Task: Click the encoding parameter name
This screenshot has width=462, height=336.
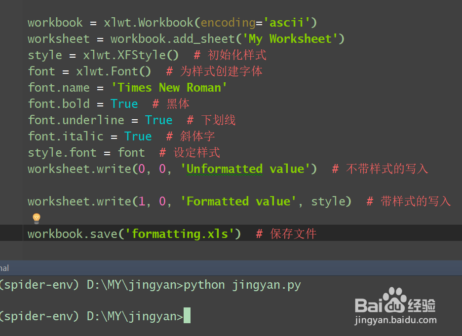Action: tap(228, 23)
